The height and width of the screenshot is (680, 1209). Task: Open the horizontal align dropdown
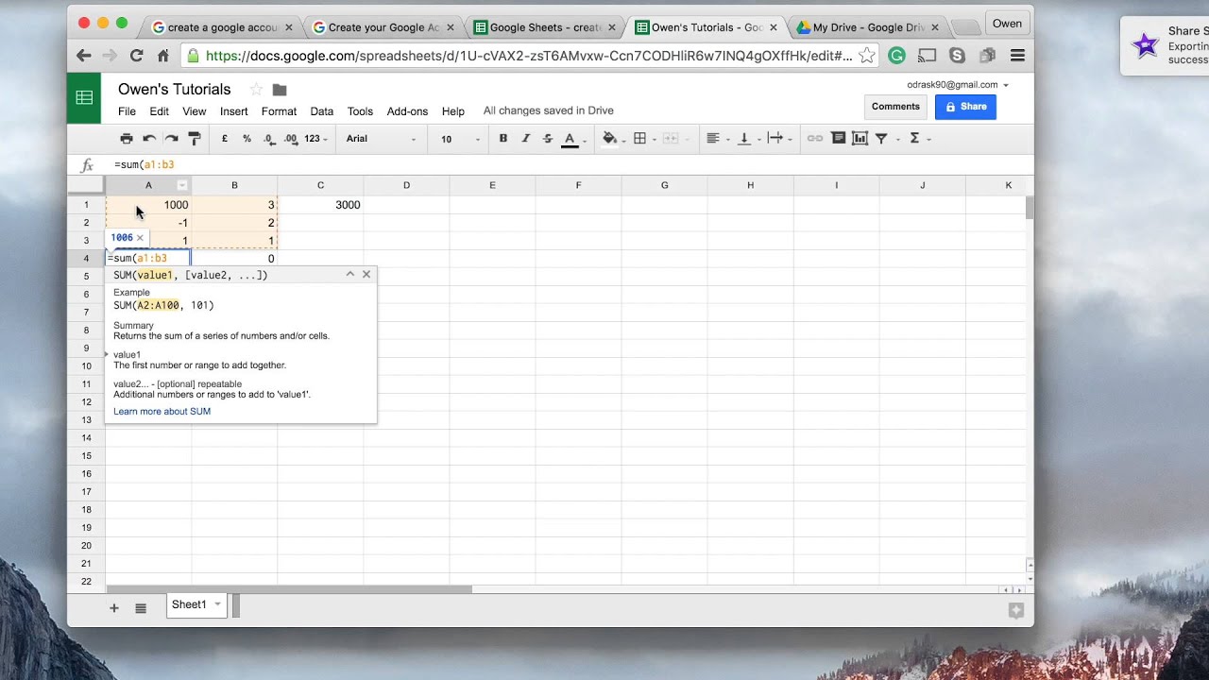pyautogui.click(x=717, y=139)
